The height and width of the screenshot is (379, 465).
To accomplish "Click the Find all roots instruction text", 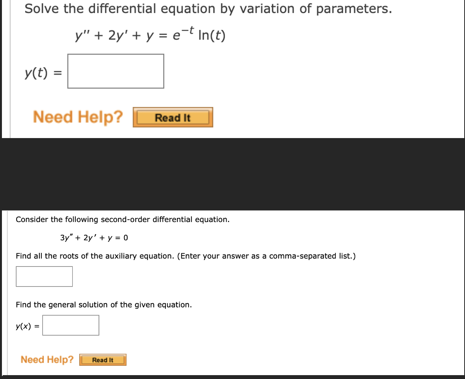I will pos(186,256).
